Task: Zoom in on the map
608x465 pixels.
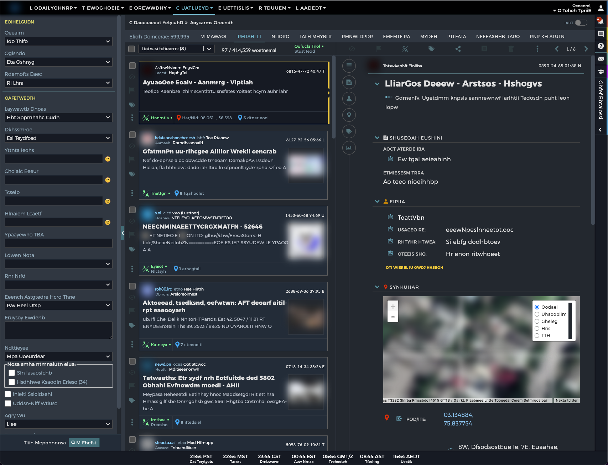Action: (x=393, y=306)
